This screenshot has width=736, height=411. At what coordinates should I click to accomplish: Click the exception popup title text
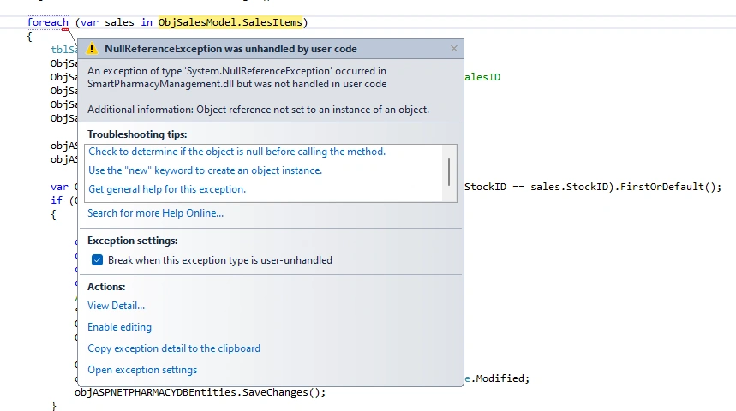click(x=230, y=48)
